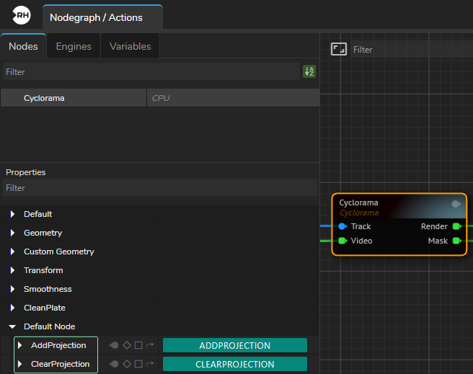Toggle the gray pin in Cyclorama node header
Screen dimensions: 473x374
click(456, 204)
